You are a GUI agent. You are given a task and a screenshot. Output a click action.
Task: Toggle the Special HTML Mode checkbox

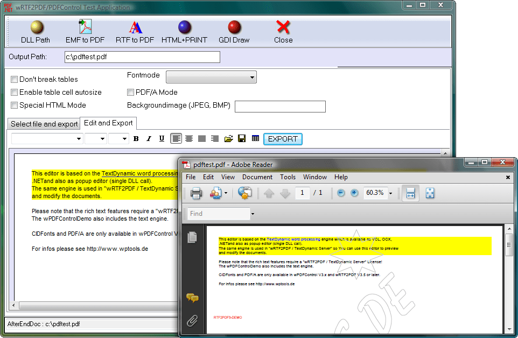pos(14,105)
